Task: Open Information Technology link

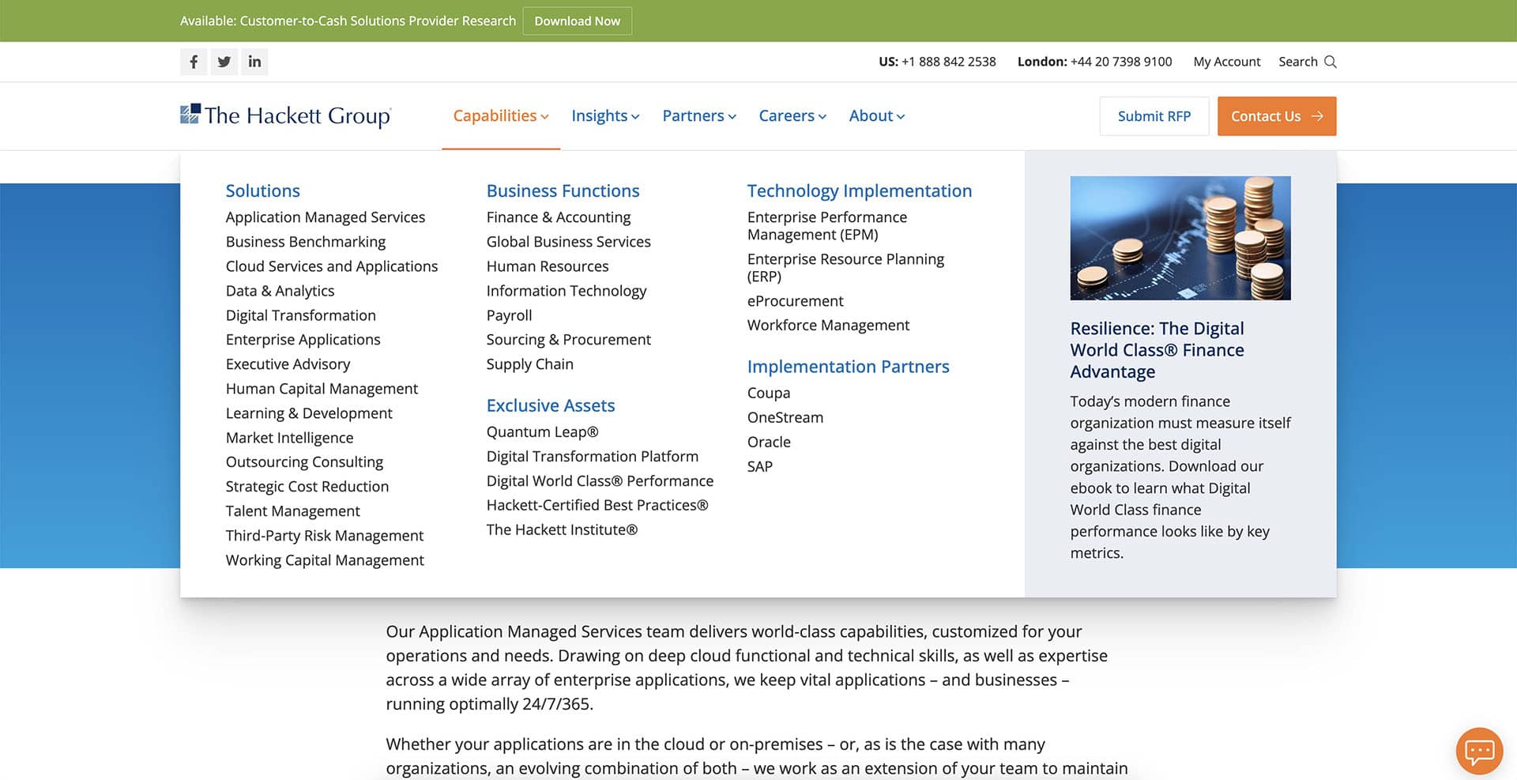Action: (x=567, y=290)
